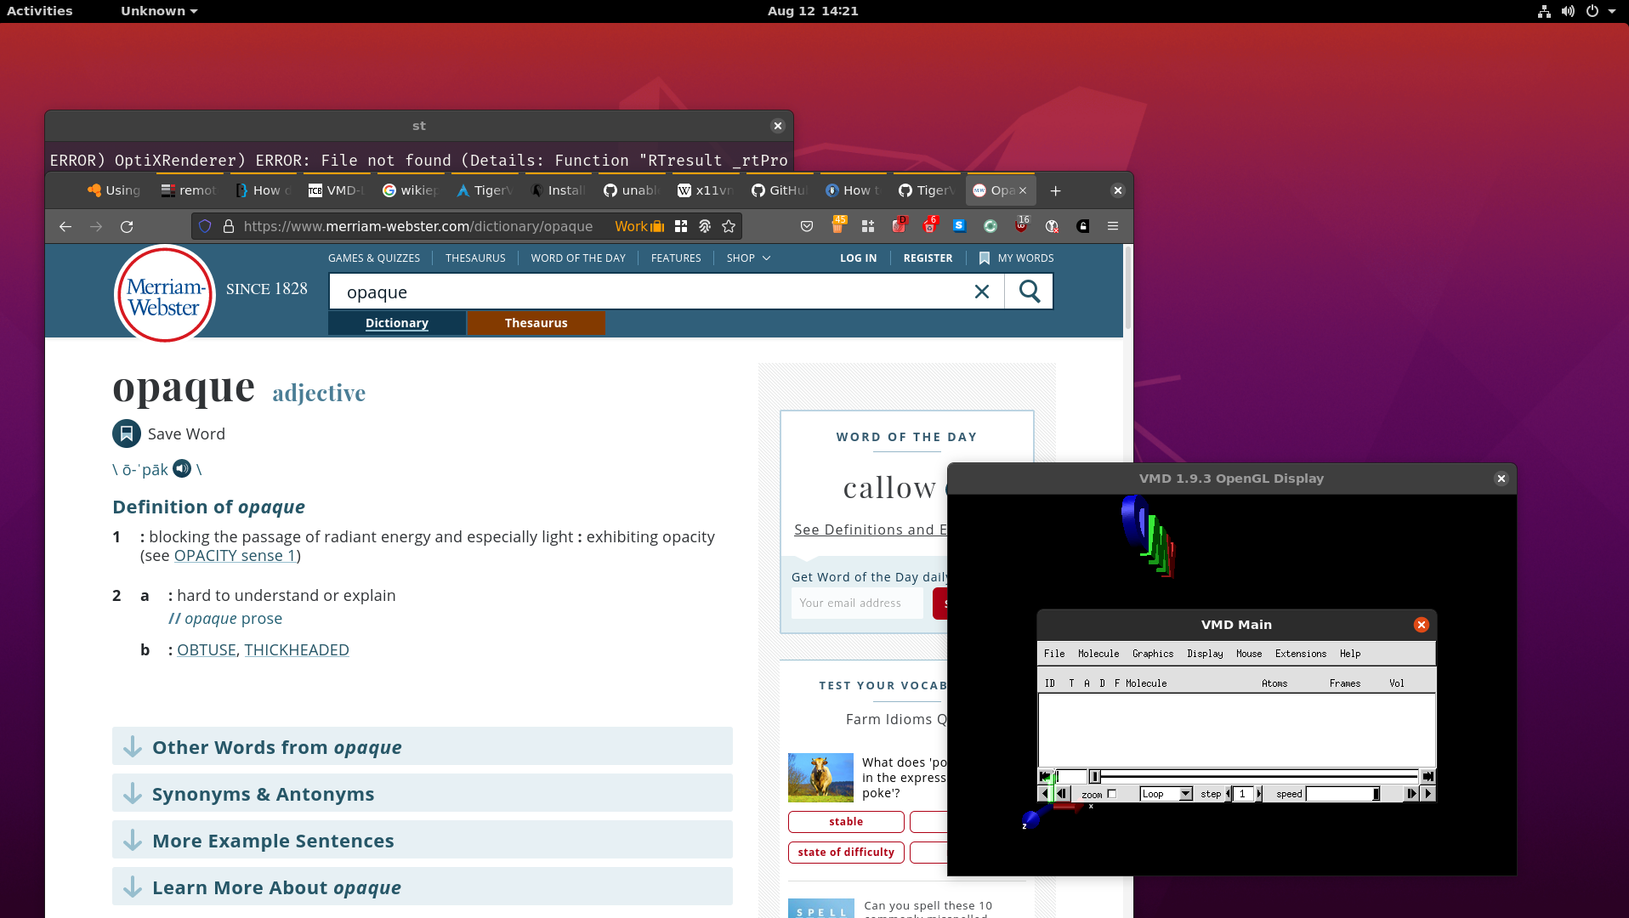1629x918 pixels.
Task: Switch to the x11vnc Wikipedia tab
Action: click(x=705, y=190)
